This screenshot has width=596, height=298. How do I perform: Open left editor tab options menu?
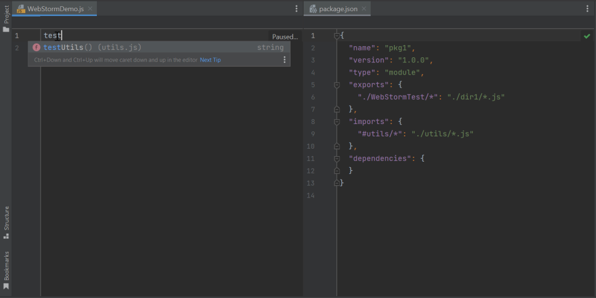point(297,9)
